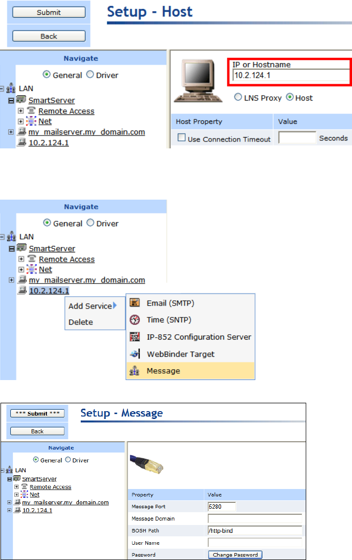The image size is (352, 560).
Task: Select the LNS Proxy radio button
Action: point(238,98)
